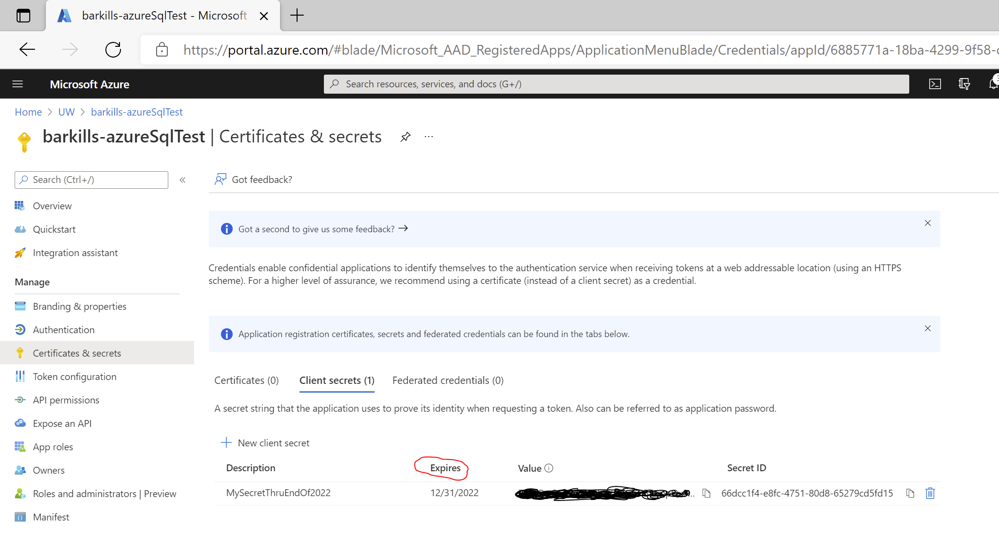Click the plus icon for new client secret
Image resolution: width=999 pixels, height=540 pixels.
tap(226, 442)
